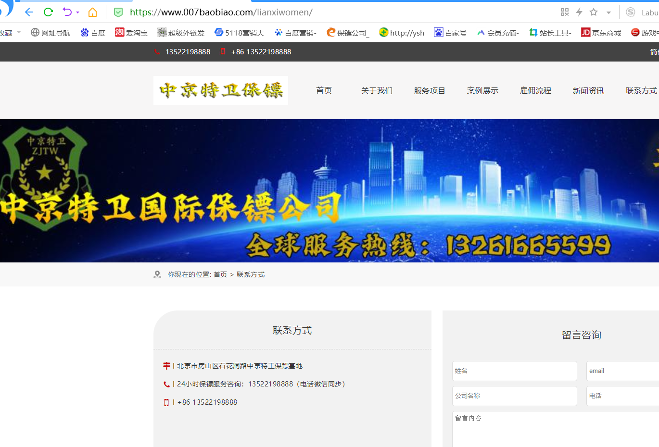Click the green security shield icon
The width and height of the screenshot is (659, 447).
118,12
